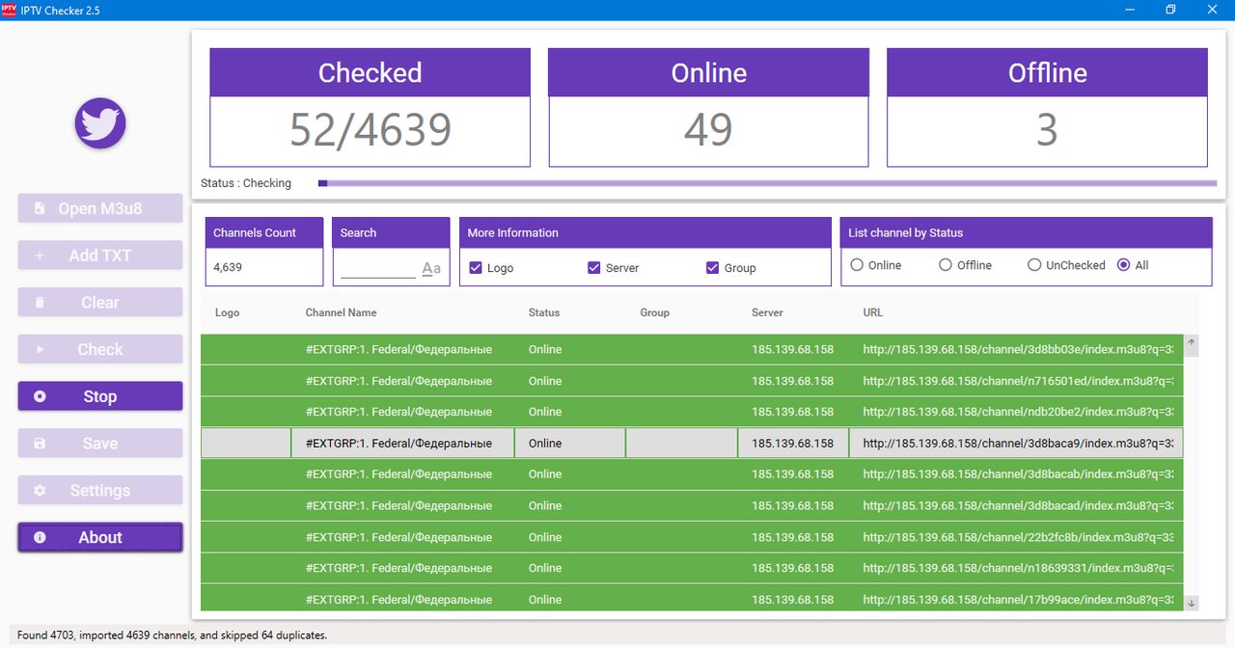Sort by the Server column header
Viewport: 1235px width, 648px height.
pyautogui.click(x=768, y=312)
